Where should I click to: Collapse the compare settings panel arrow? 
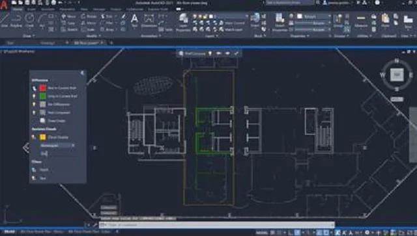(x=82, y=73)
